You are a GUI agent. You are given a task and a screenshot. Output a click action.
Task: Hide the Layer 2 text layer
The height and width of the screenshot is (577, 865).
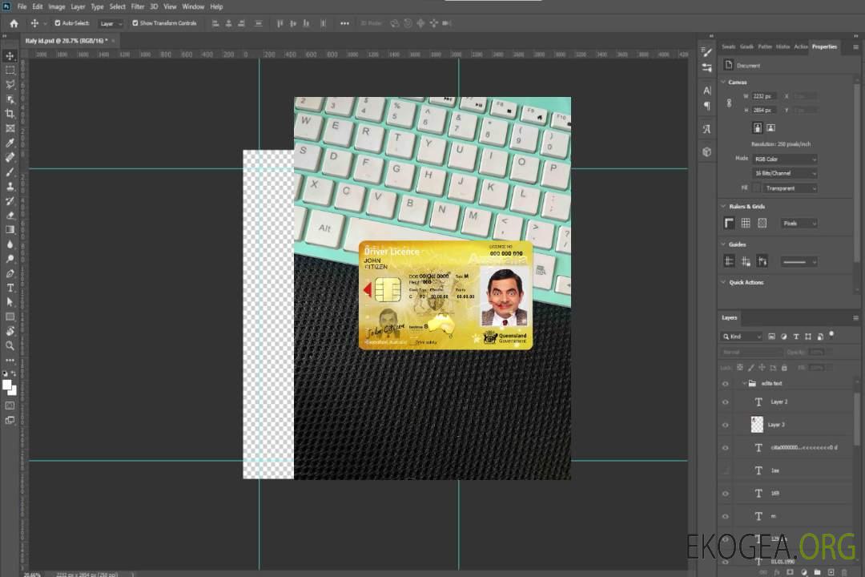(x=726, y=402)
